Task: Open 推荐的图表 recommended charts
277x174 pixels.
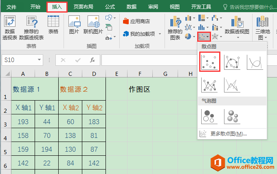Action: coord(175,28)
